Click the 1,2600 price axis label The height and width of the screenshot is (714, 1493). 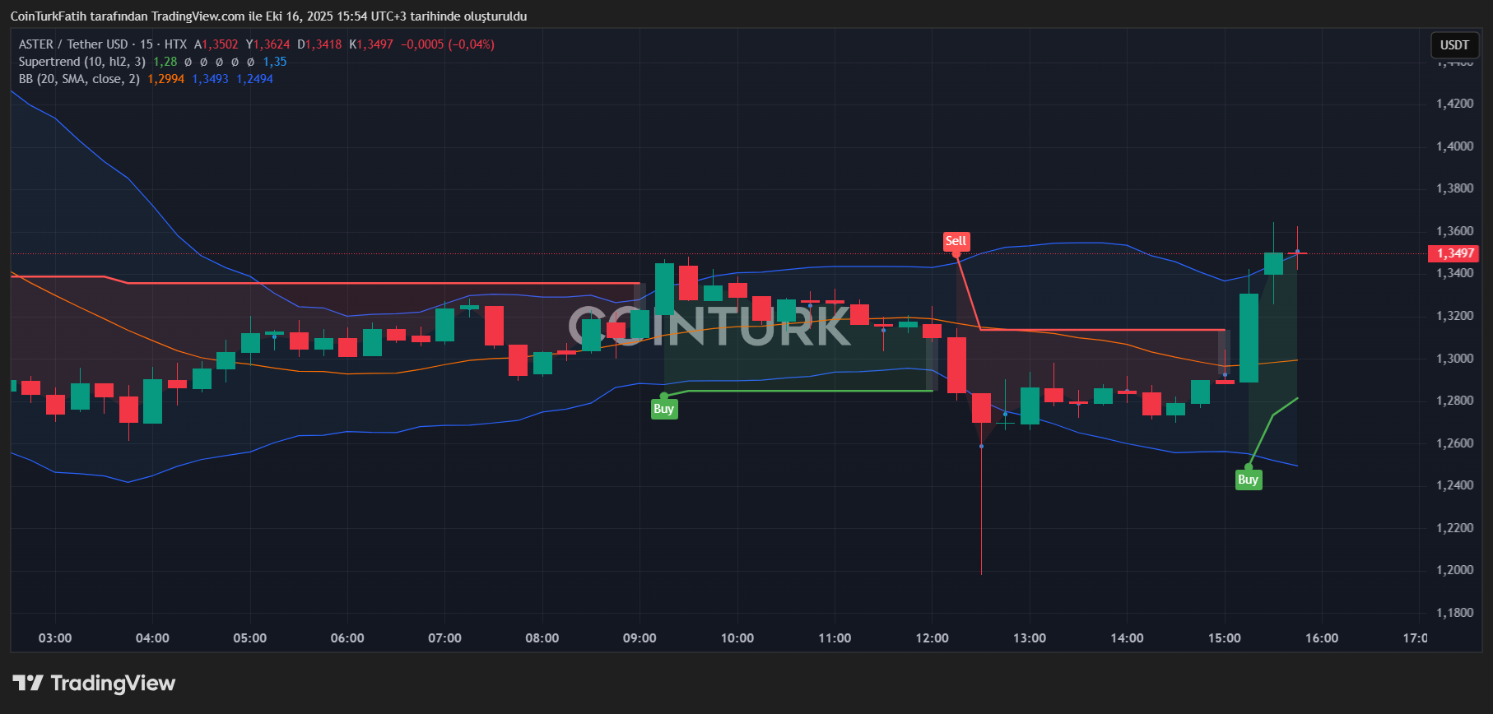tap(1454, 443)
